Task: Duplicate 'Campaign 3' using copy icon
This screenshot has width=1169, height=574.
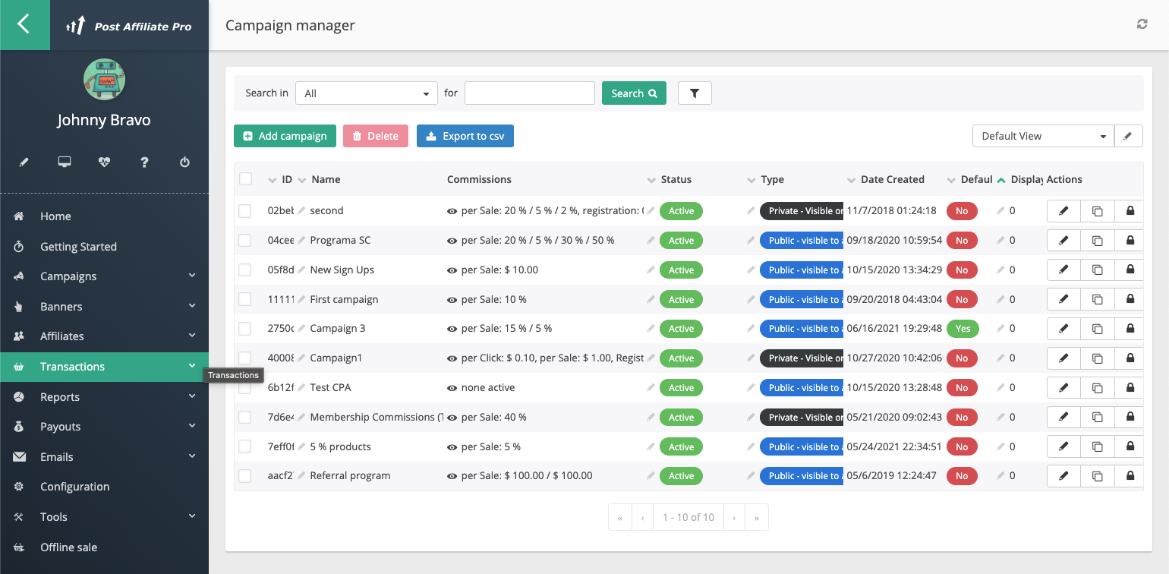Action: (x=1096, y=328)
